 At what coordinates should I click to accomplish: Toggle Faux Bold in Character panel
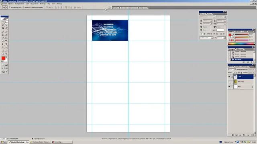coord(202,34)
